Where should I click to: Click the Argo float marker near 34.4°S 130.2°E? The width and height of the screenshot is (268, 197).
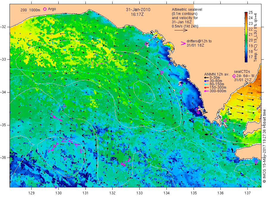[64, 106]
